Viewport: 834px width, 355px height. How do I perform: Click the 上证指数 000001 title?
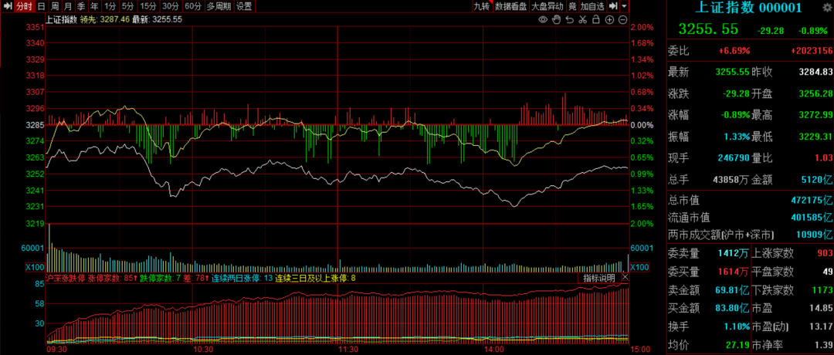[x=749, y=7]
